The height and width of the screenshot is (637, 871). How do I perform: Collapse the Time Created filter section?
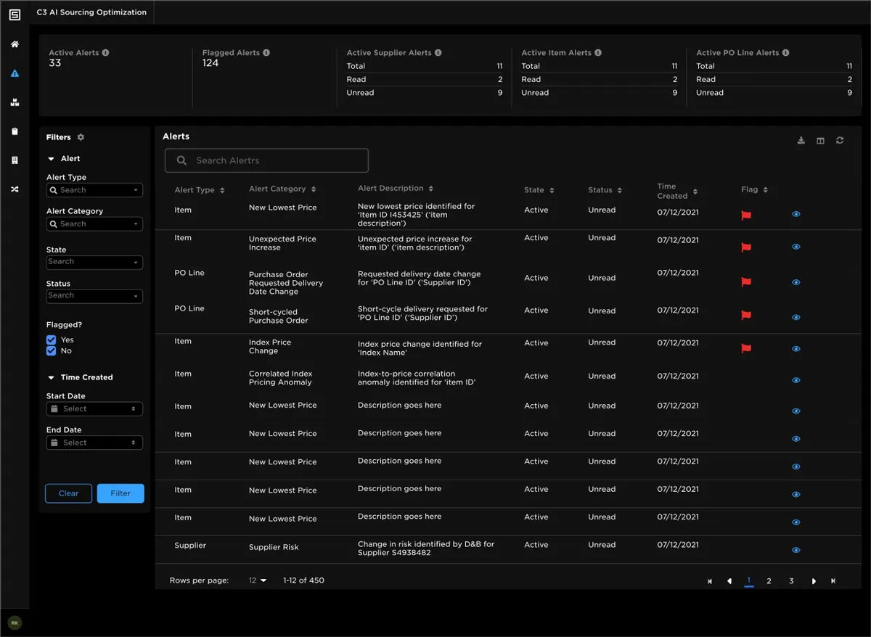tap(52, 378)
